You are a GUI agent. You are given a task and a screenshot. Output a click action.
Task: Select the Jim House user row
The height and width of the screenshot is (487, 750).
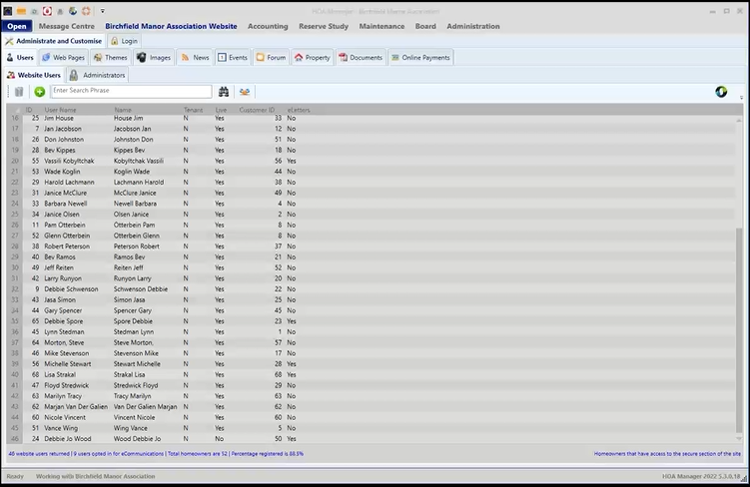pyautogui.click(x=372, y=118)
